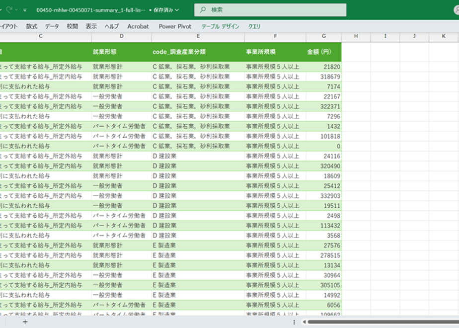Click the Redo arrow icon
Image resolution: width=459 pixels, height=328 pixels.
click(9, 10)
